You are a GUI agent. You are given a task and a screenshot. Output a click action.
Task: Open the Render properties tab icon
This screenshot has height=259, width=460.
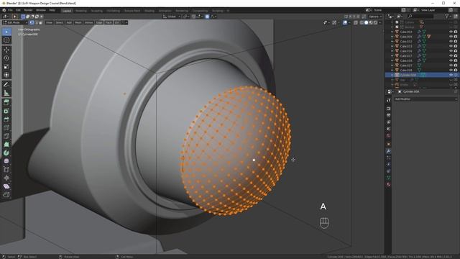click(388, 109)
